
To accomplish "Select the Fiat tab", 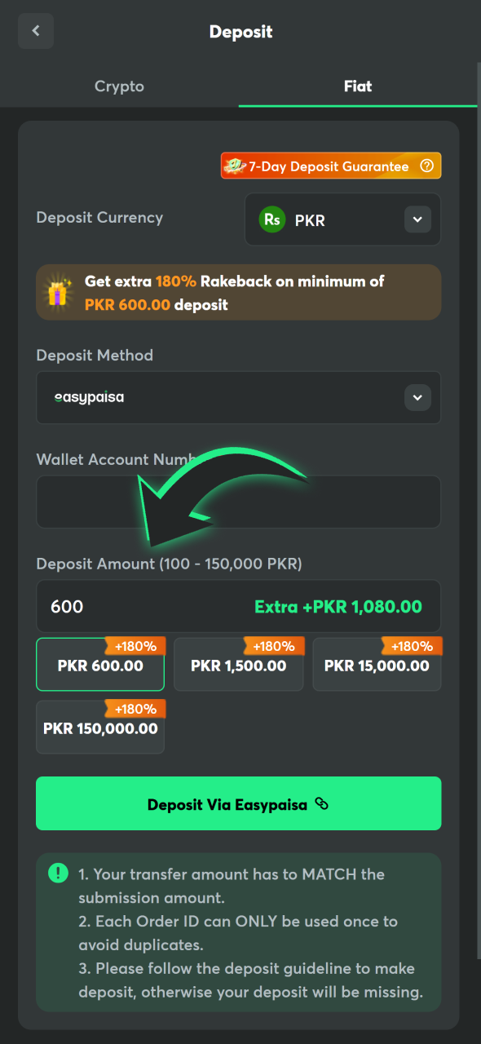I will coord(358,86).
